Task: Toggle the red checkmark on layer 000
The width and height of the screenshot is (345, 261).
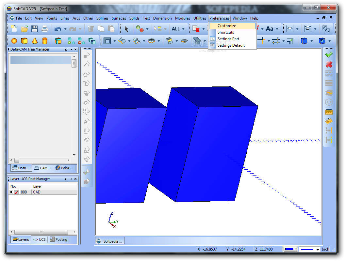Action: click(16, 192)
